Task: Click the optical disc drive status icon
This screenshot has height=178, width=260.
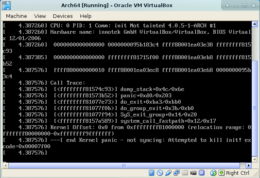Action: [160, 173]
